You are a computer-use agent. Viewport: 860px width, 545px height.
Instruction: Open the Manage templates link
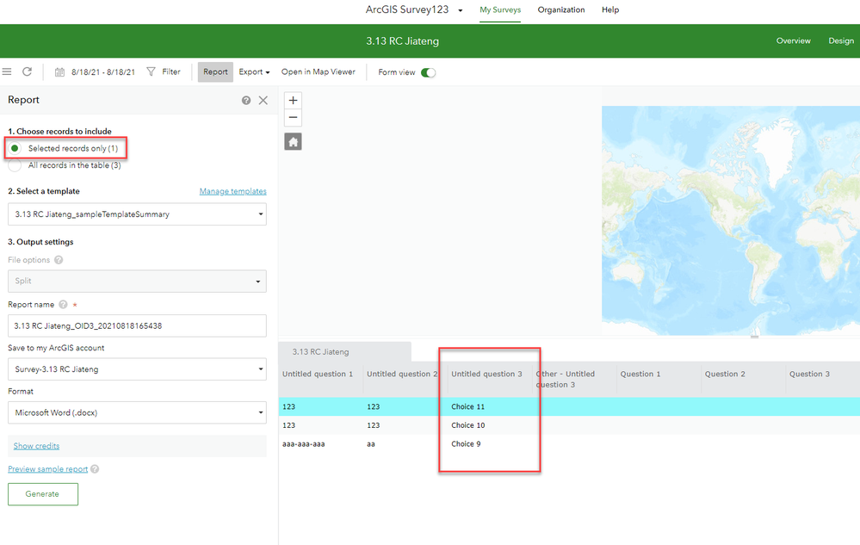click(x=233, y=191)
